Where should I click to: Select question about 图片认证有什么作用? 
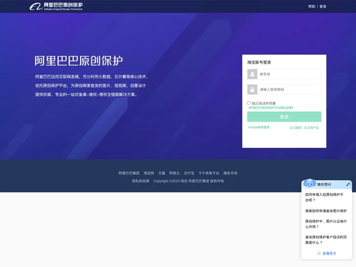326,224
